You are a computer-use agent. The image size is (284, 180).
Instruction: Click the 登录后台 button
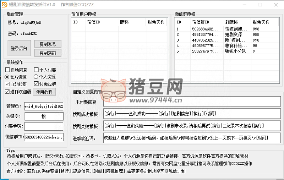pos(20,48)
